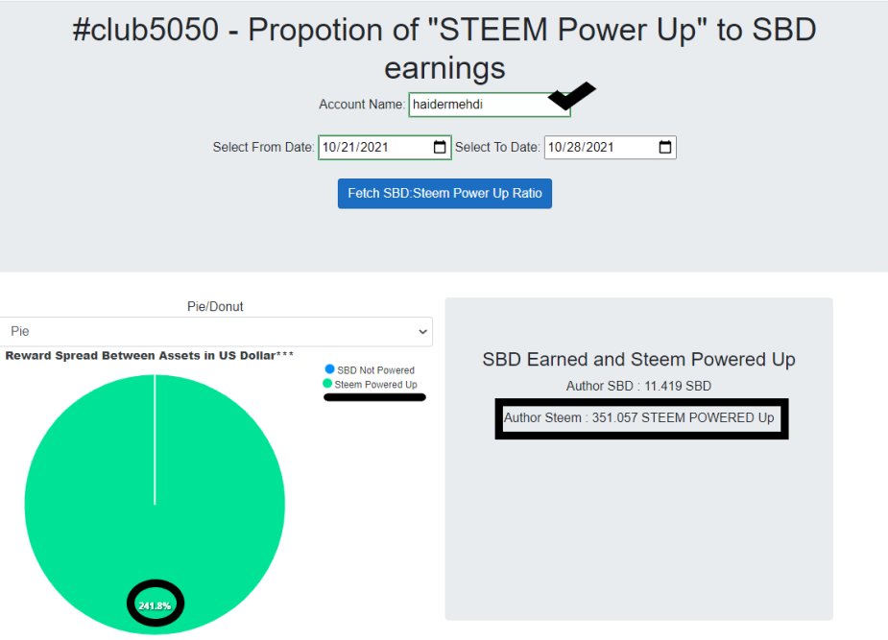
Task: Open the From Date calendar picker icon
Action: [x=440, y=147]
